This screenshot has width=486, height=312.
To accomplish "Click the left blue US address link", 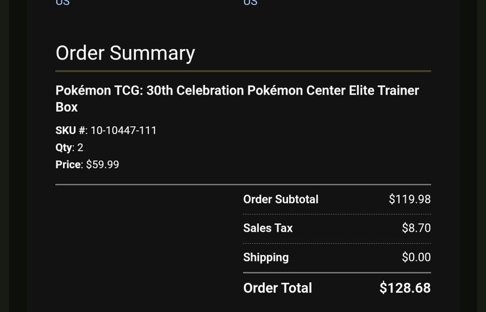I will click(63, 2).
